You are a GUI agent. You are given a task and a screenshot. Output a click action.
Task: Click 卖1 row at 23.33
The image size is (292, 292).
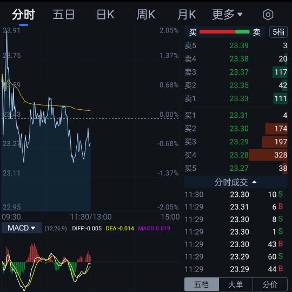236,98
